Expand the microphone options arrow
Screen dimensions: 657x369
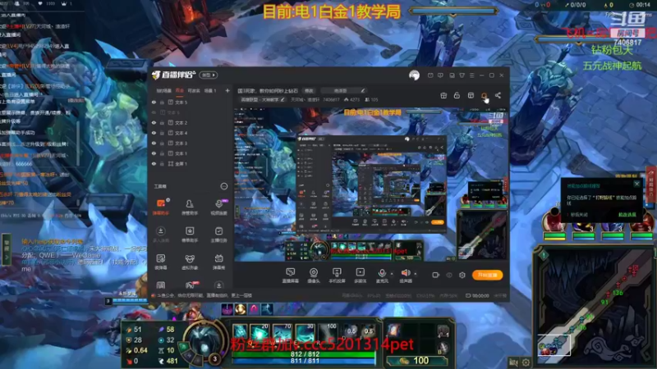392,274
